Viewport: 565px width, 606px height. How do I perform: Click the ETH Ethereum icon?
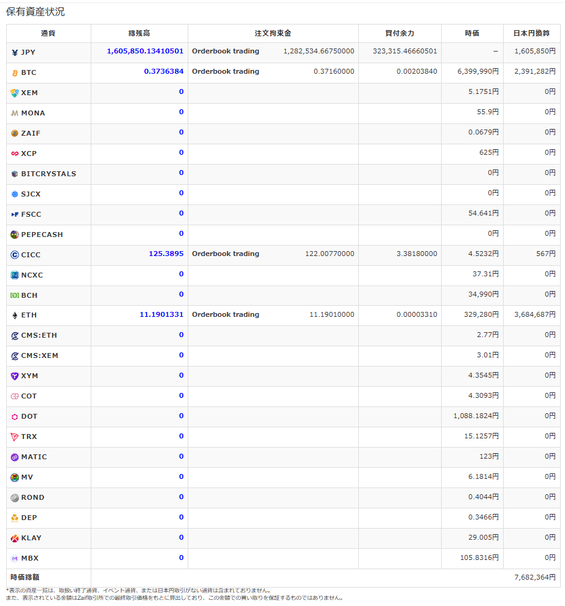[x=15, y=316]
